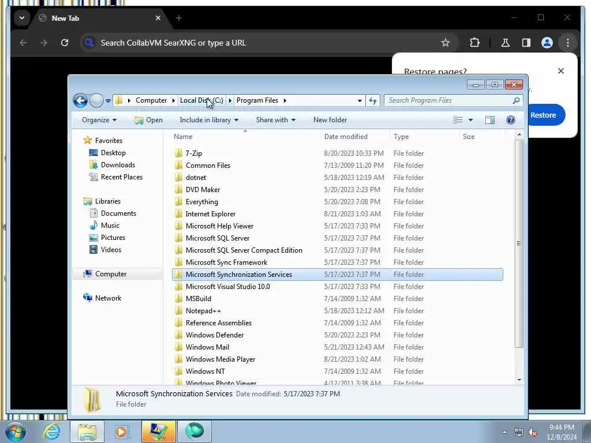Open Recent Places in navigation pane
The width and height of the screenshot is (591, 443).
[121, 177]
